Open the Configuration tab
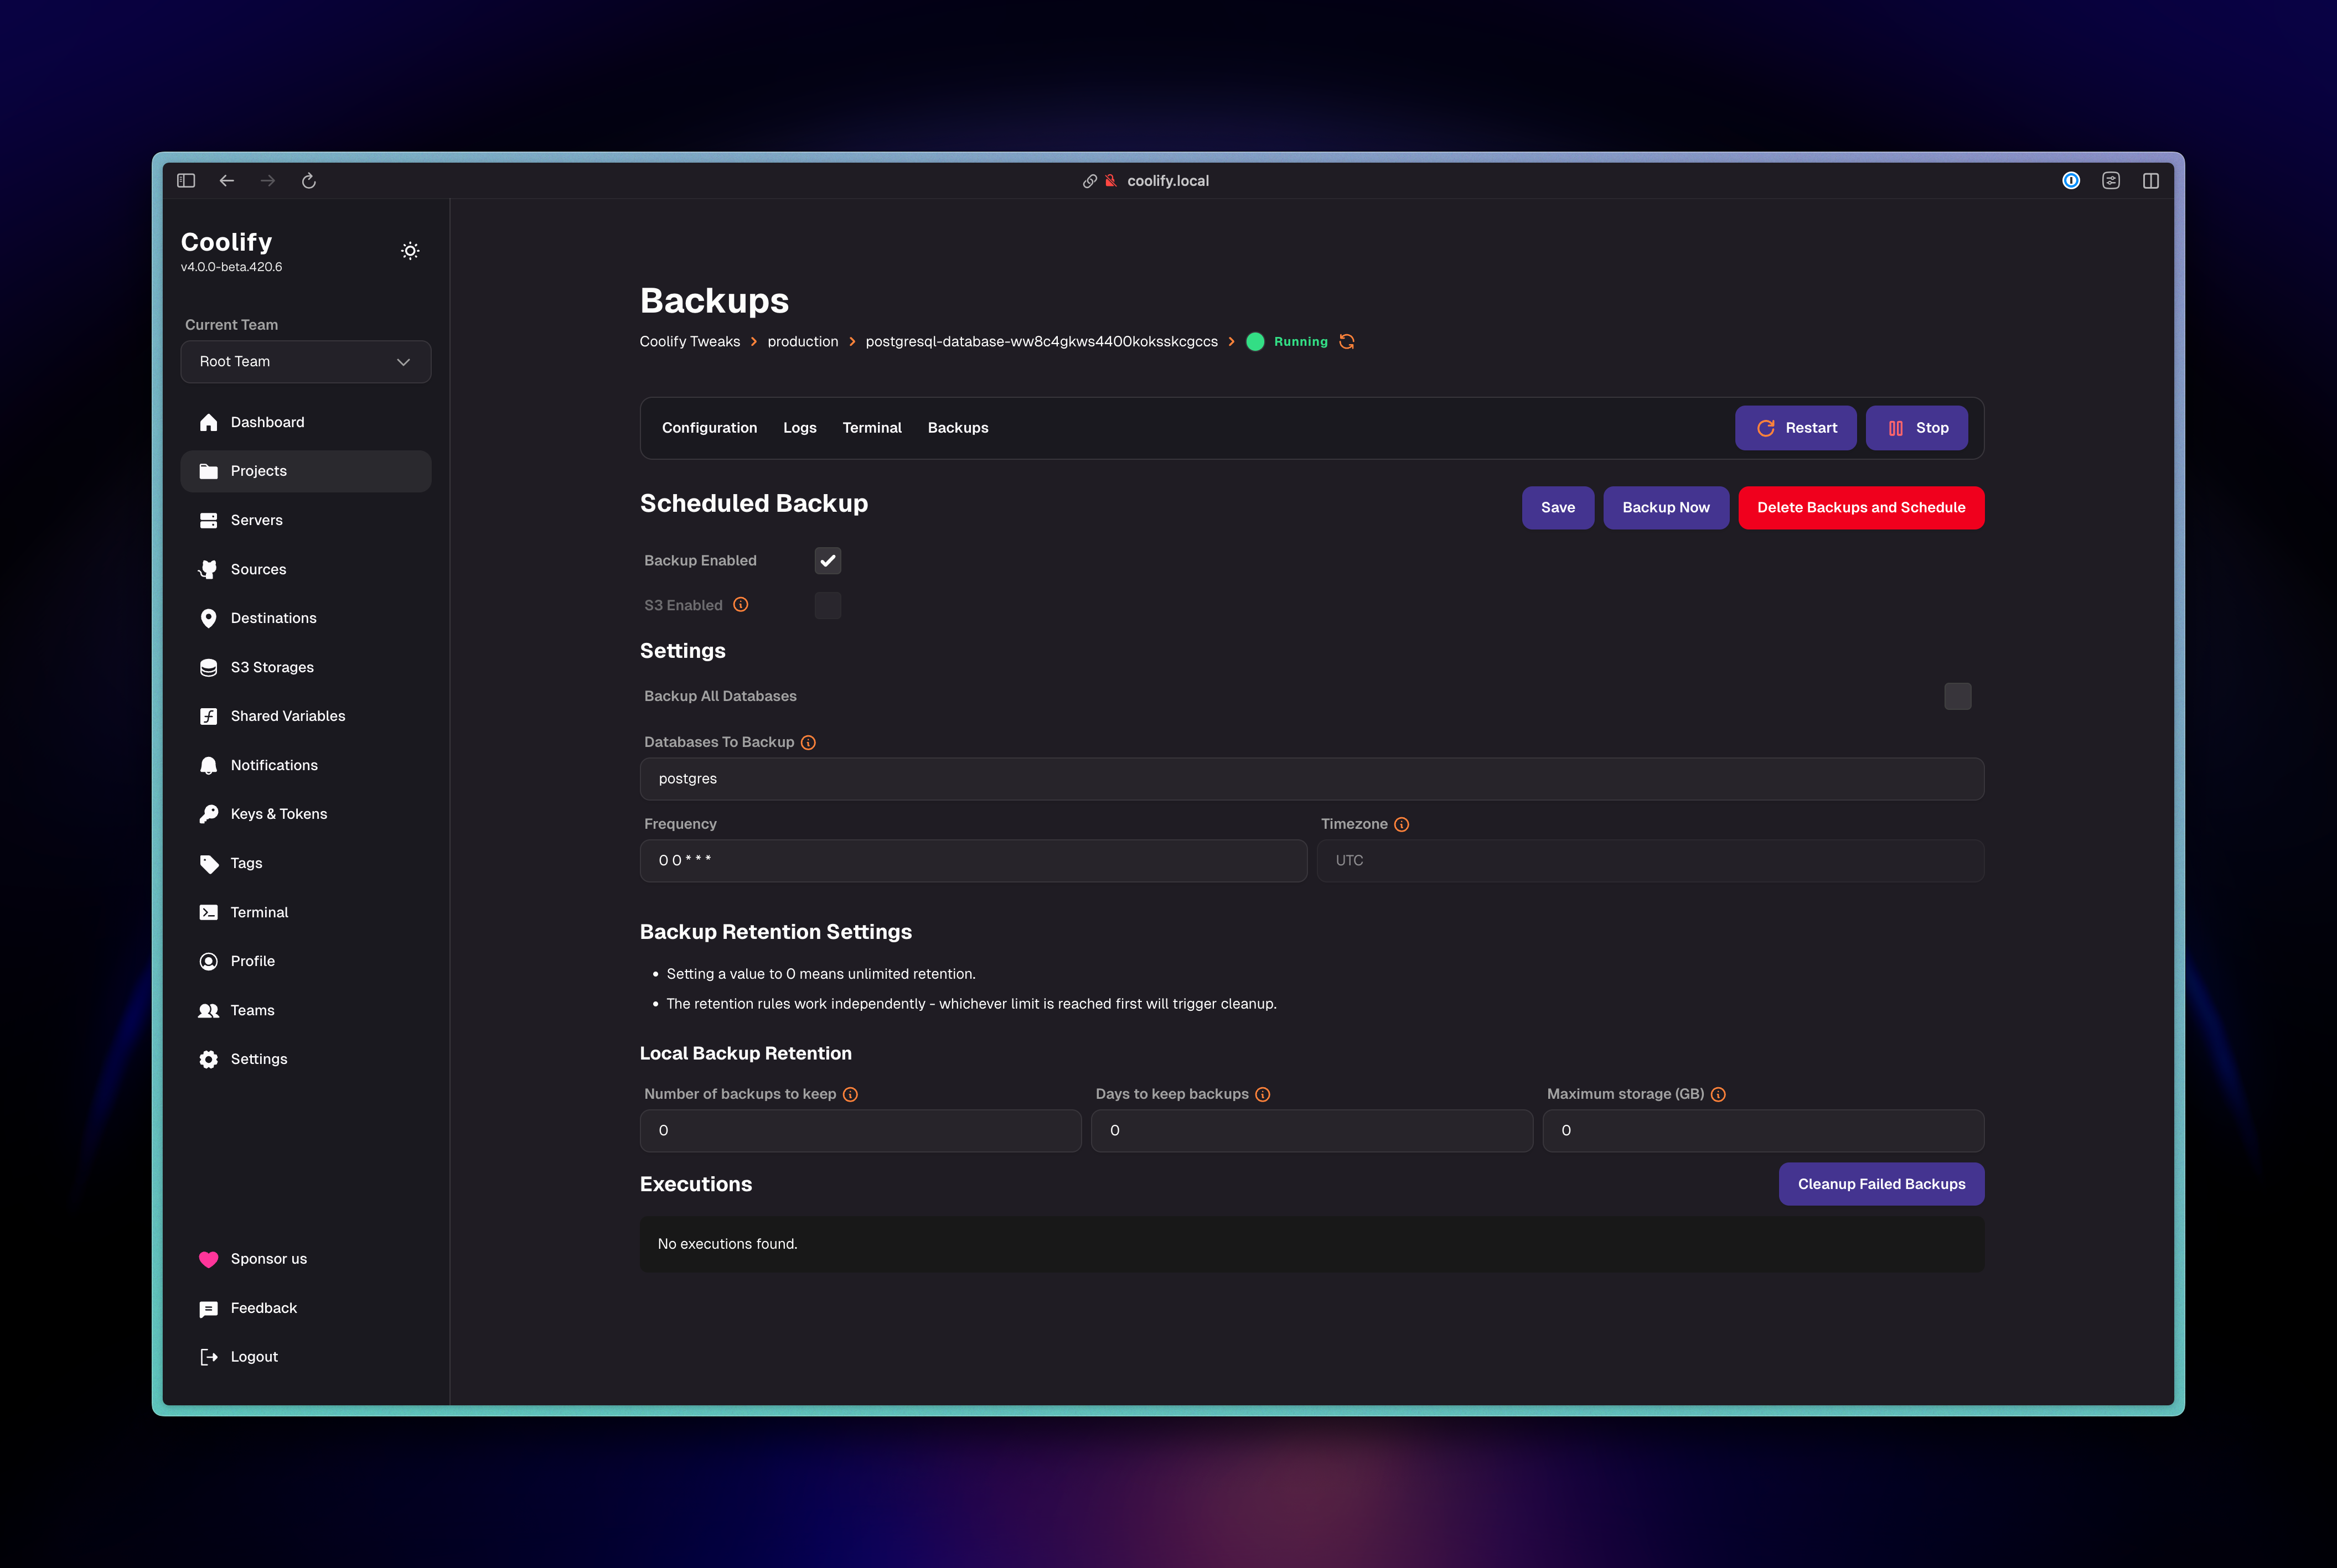The width and height of the screenshot is (2337, 1568). pyautogui.click(x=709, y=427)
